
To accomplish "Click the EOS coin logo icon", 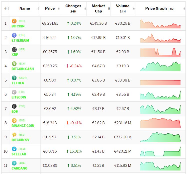I will click(x=14, y=106).
